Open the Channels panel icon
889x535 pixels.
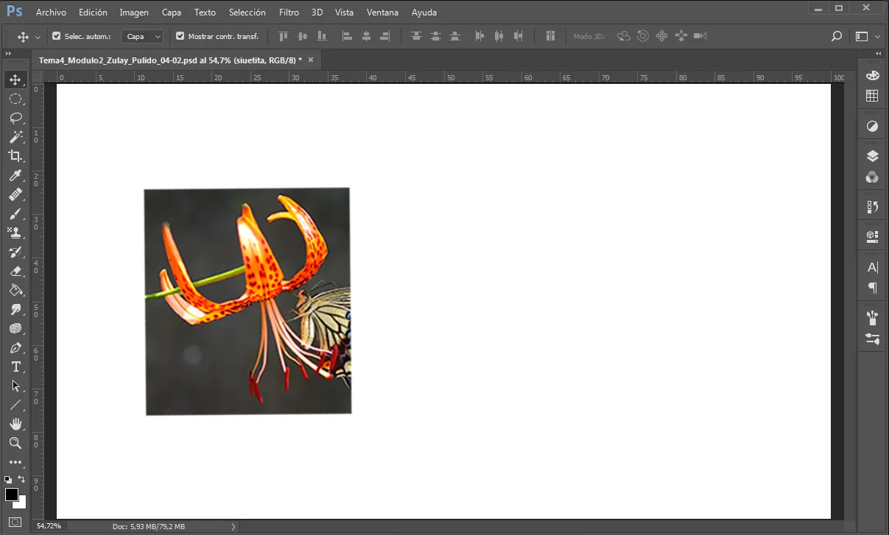tap(872, 177)
